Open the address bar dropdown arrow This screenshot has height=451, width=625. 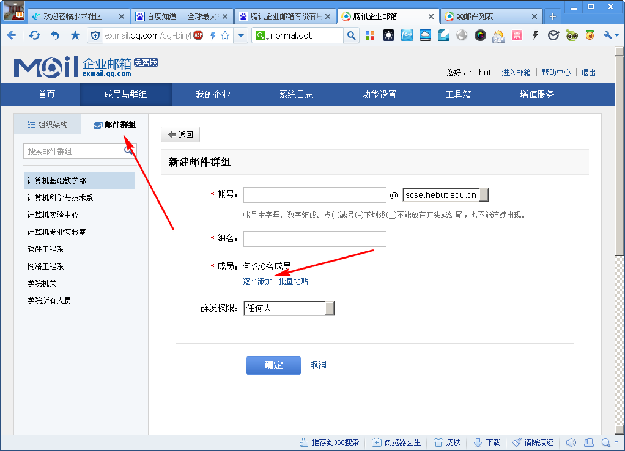241,35
